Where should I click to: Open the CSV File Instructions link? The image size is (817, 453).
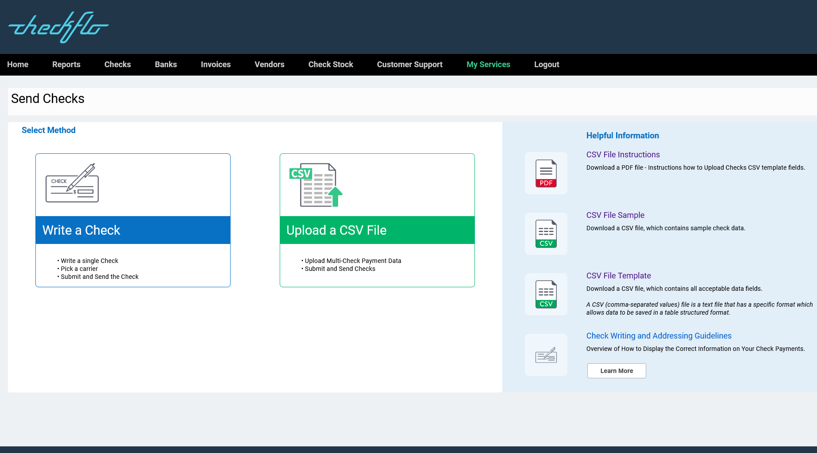(623, 155)
